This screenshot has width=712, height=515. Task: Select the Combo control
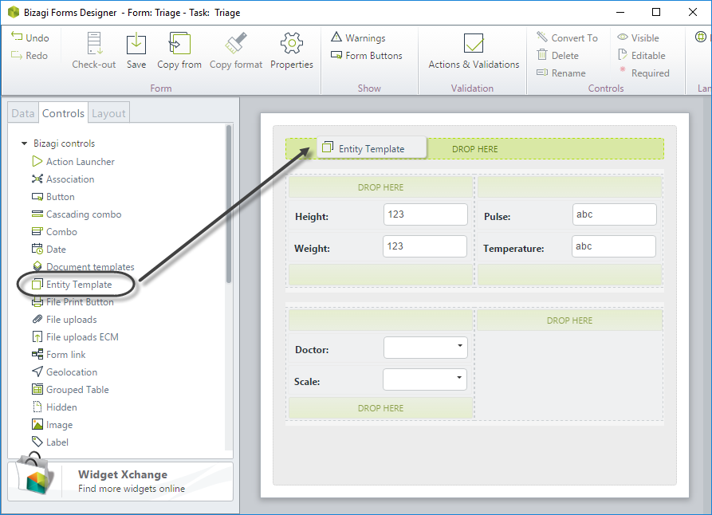(54, 232)
